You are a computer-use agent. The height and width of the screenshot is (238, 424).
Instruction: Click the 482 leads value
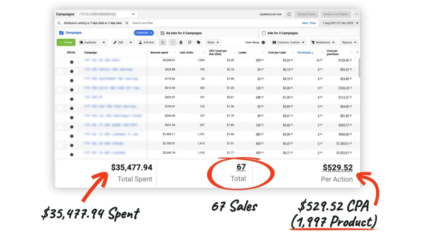click(x=258, y=134)
